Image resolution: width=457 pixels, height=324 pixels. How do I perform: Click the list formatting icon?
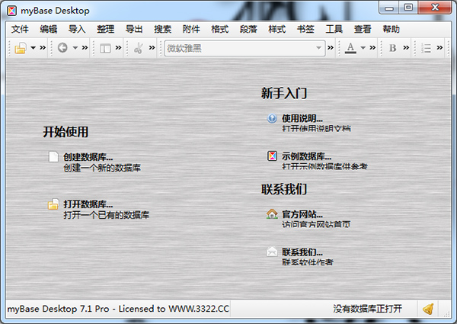426,48
